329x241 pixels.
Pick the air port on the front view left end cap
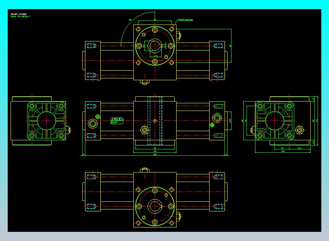pos(93,123)
